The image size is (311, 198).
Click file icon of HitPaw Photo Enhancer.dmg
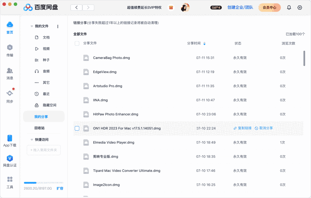pos(86,114)
